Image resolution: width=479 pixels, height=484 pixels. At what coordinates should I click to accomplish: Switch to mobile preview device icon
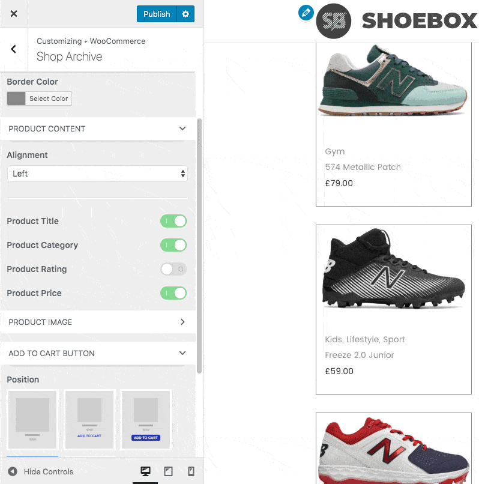point(191,471)
